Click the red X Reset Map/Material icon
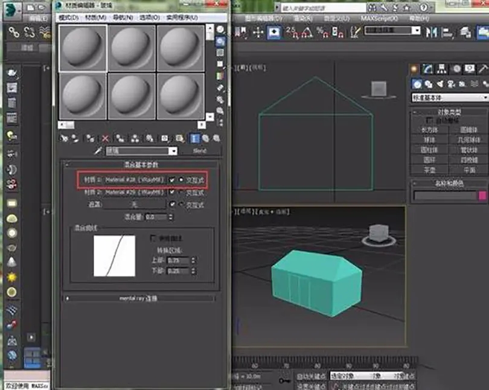The height and width of the screenshot is (390, 489). coord(105,138)
